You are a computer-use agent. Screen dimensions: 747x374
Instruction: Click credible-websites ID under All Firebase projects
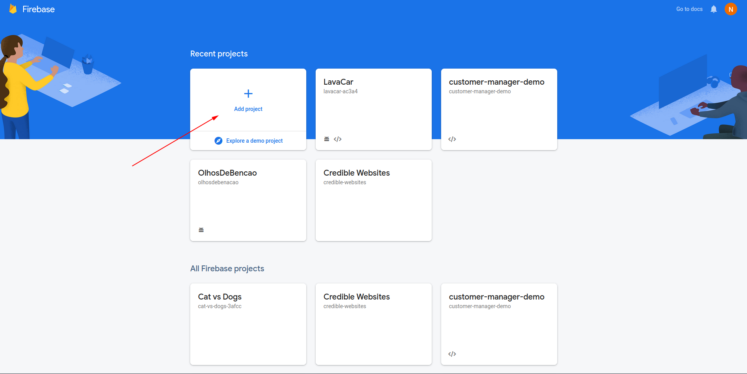tap(345, 306)
